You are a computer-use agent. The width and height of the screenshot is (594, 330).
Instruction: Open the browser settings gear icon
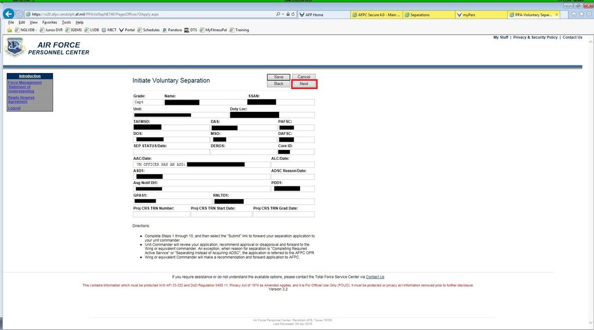click(589, 14)
